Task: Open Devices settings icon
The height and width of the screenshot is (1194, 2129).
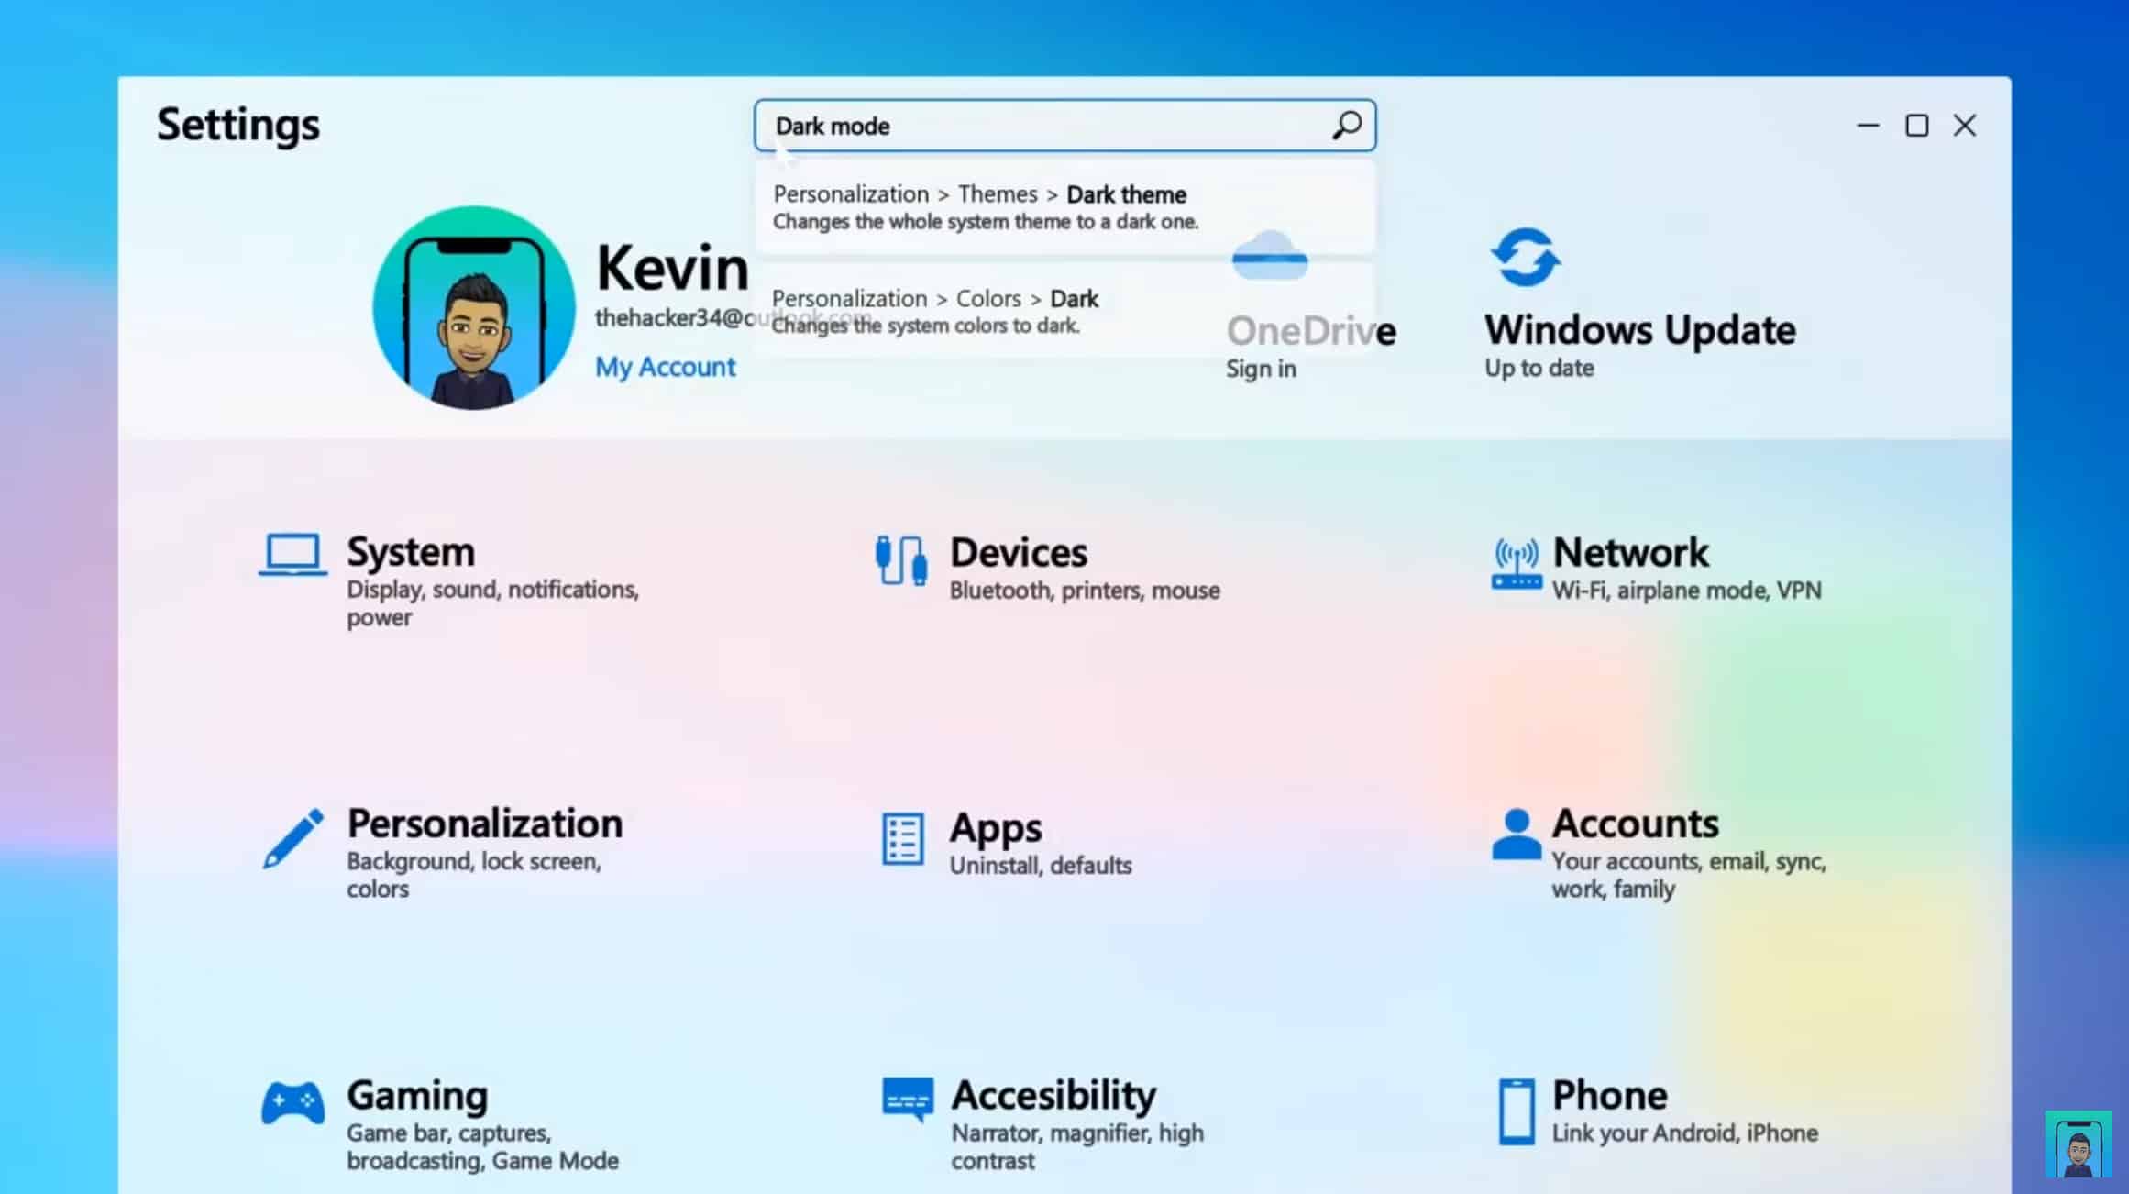Action: click(x=900, y=560)
